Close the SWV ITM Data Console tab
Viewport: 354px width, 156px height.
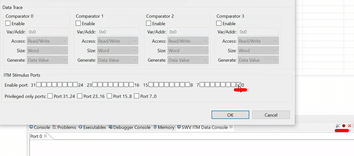click(231, 127)
